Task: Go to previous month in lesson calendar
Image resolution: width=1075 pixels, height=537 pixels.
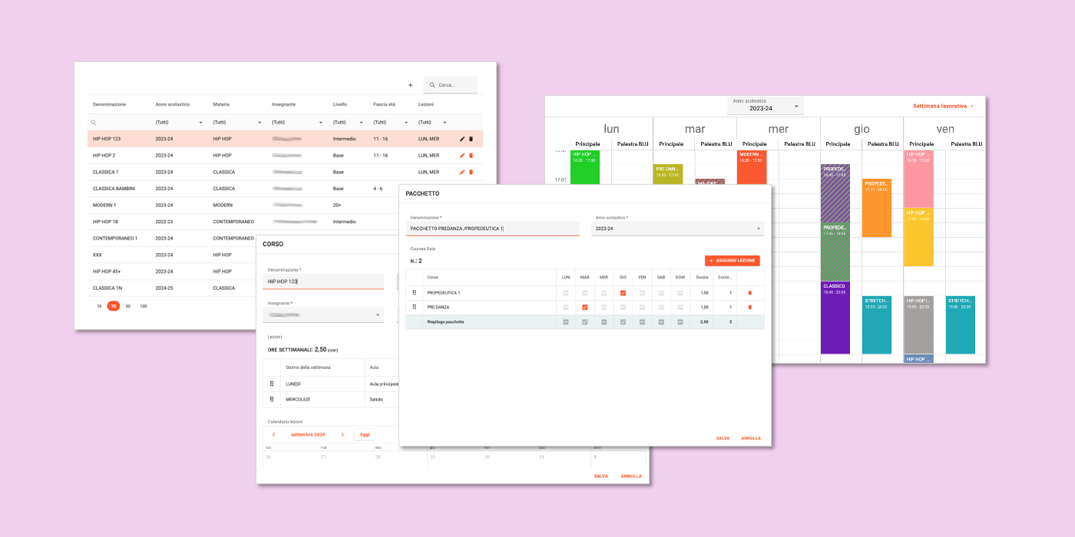Action: click(273, 435)
